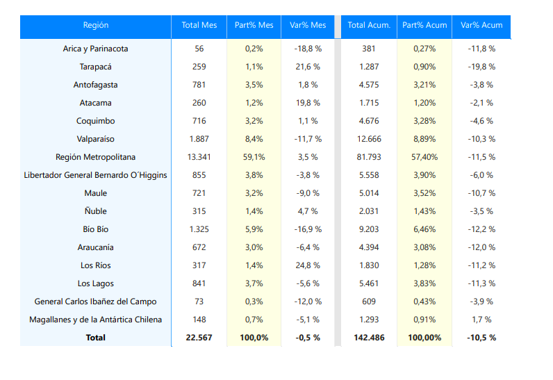
Task: Click the Var% Acum value -12,2 %
Action: point(481,229)
